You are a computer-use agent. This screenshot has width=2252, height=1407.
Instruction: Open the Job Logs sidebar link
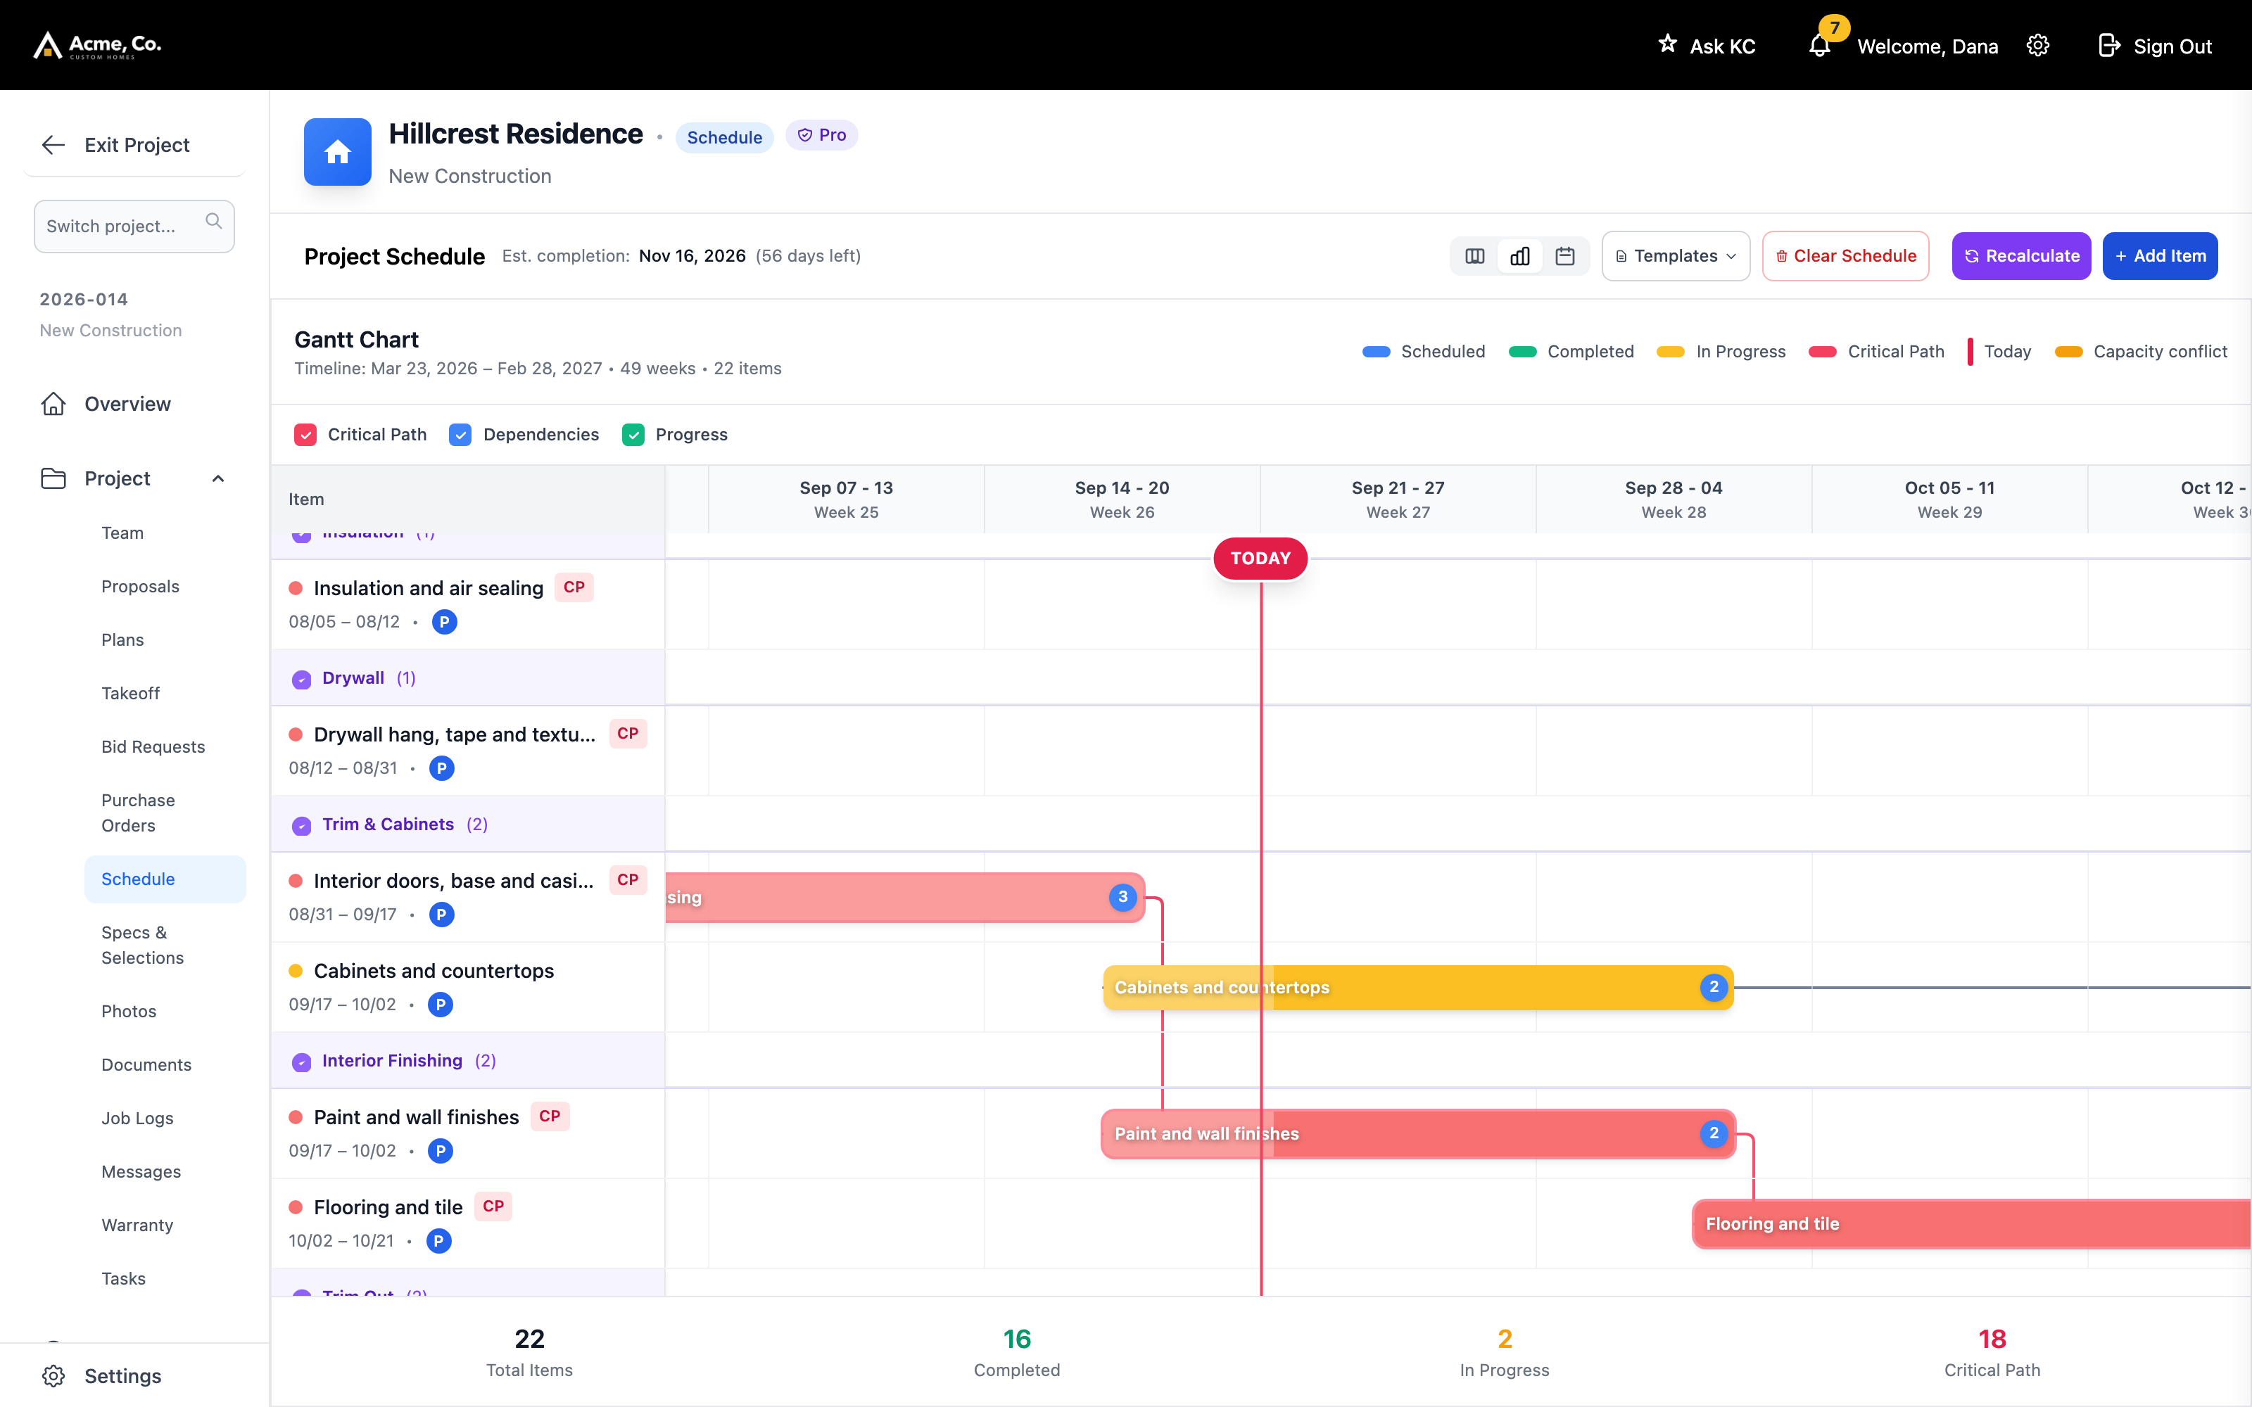point(138,1118)
